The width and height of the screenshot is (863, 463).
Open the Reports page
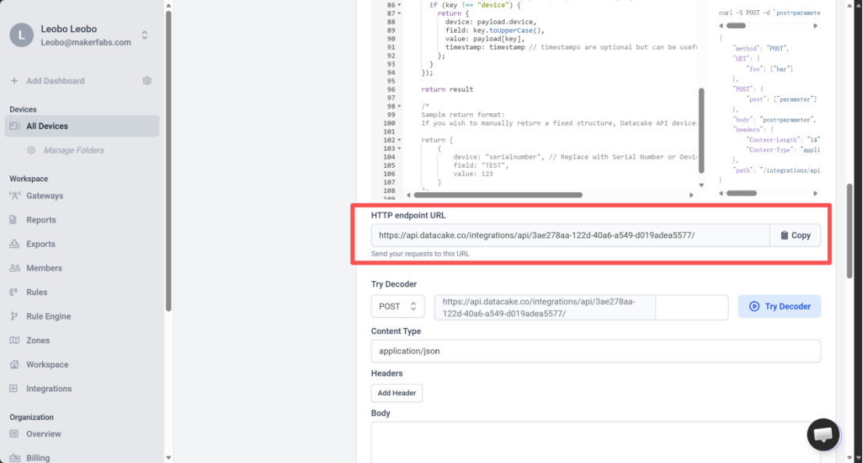tap(41, 220)
